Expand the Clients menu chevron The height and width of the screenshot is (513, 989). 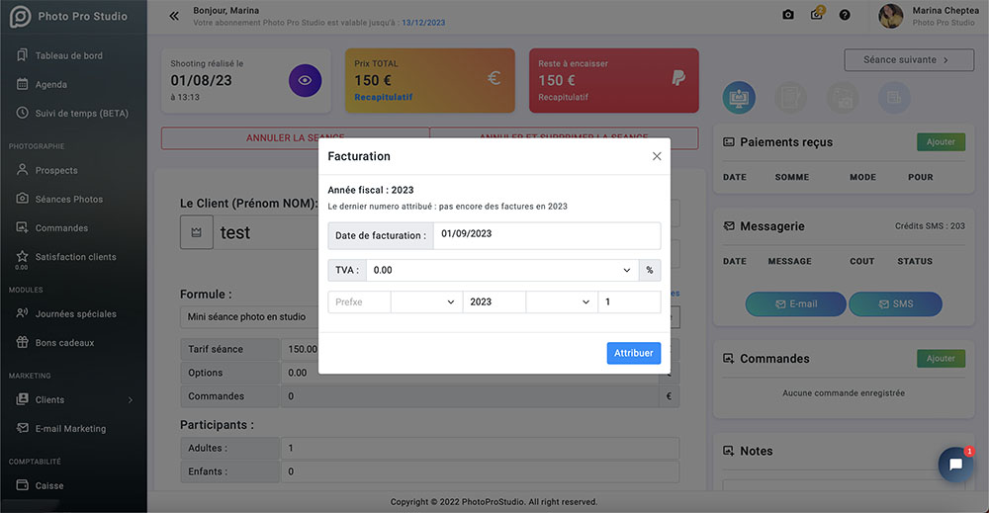[131, 400]
